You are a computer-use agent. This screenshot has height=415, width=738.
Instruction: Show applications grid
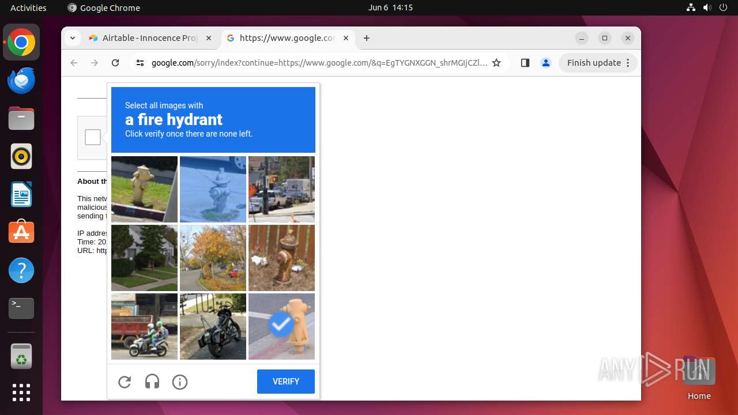click(x=21, y=393)
